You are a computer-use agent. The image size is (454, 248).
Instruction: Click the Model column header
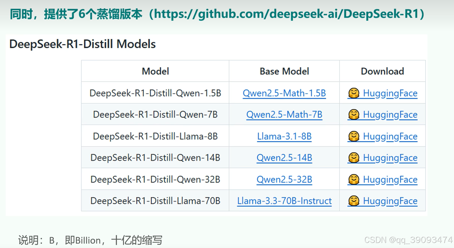(155, 71)
